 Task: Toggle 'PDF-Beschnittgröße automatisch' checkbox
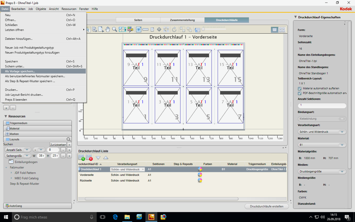pos(300,93)
